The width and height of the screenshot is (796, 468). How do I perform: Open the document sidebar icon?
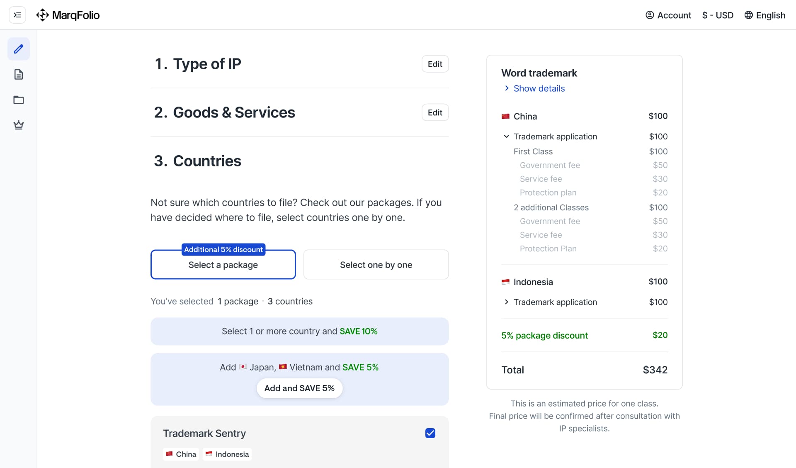click(x=19, y=74)
